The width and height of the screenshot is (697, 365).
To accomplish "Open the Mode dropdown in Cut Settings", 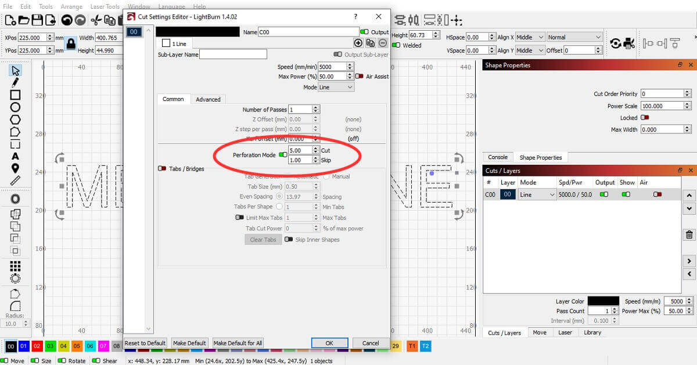I will (336, 87).
